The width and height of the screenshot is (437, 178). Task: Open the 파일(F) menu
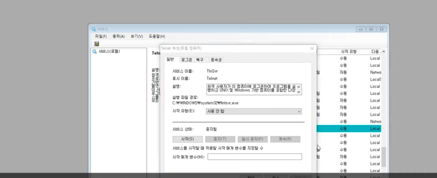tap(100, 36)
